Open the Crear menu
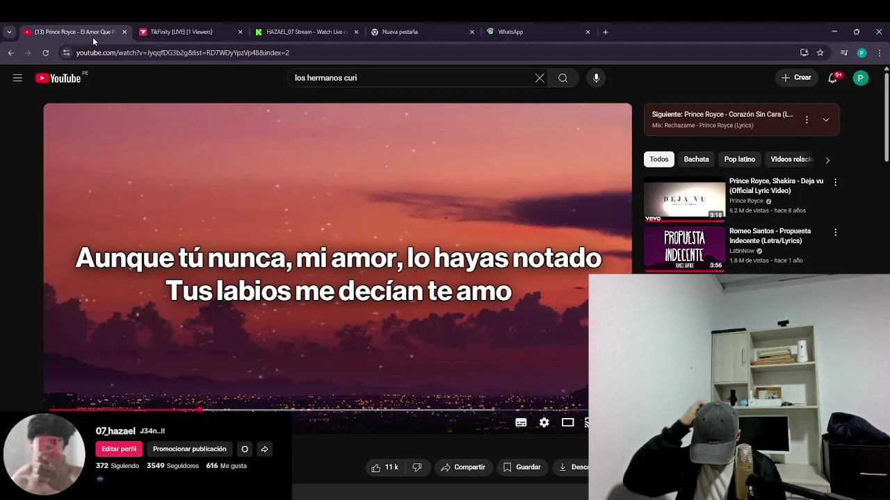890x500 pixels. point(796,78)
